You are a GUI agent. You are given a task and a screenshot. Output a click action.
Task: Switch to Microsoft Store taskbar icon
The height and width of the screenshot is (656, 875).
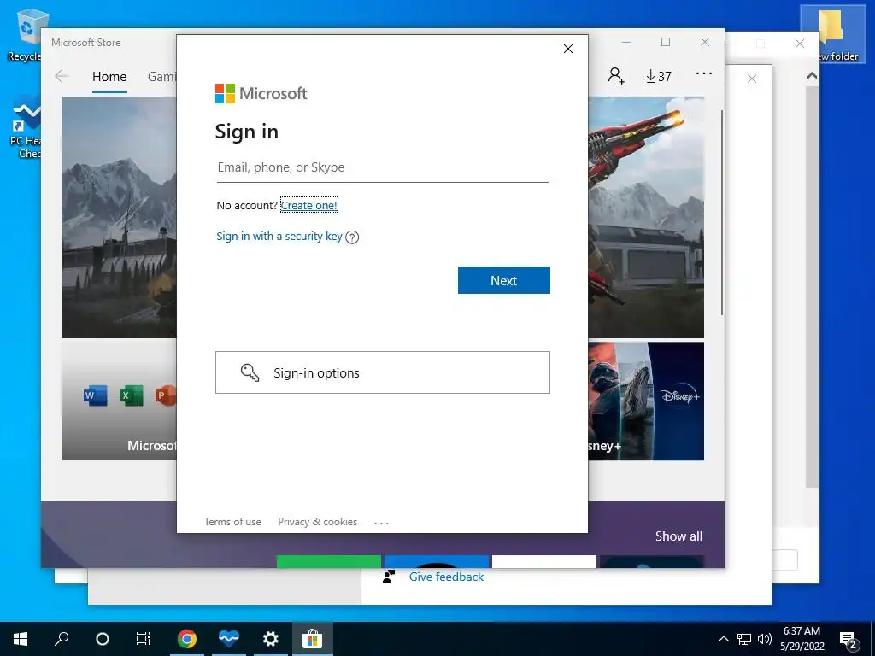click(313, 639)
